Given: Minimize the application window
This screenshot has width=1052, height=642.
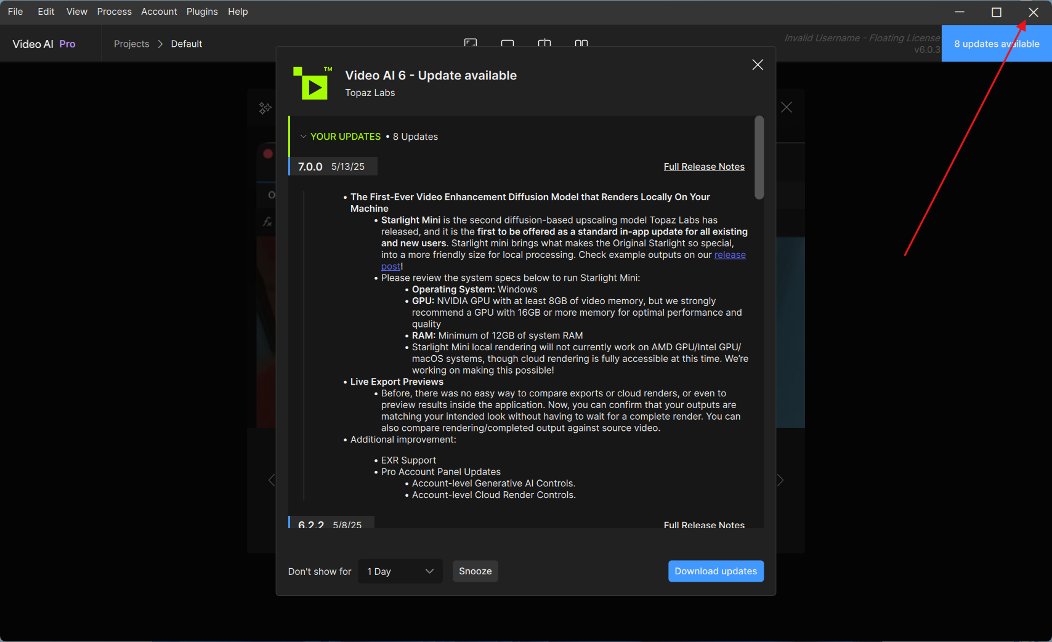Looking at the screenshot, I should tap(960, 12).
